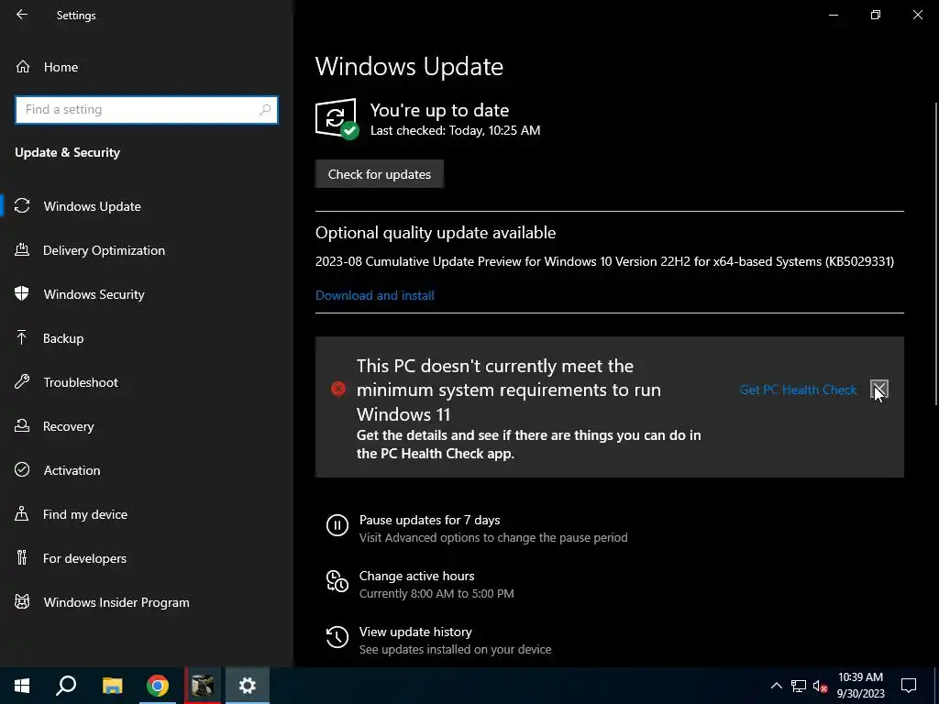Image resolution: width=939 pixels, height=704 pixels.
Task: Click the View update history icon
Action: click(337, 637)
